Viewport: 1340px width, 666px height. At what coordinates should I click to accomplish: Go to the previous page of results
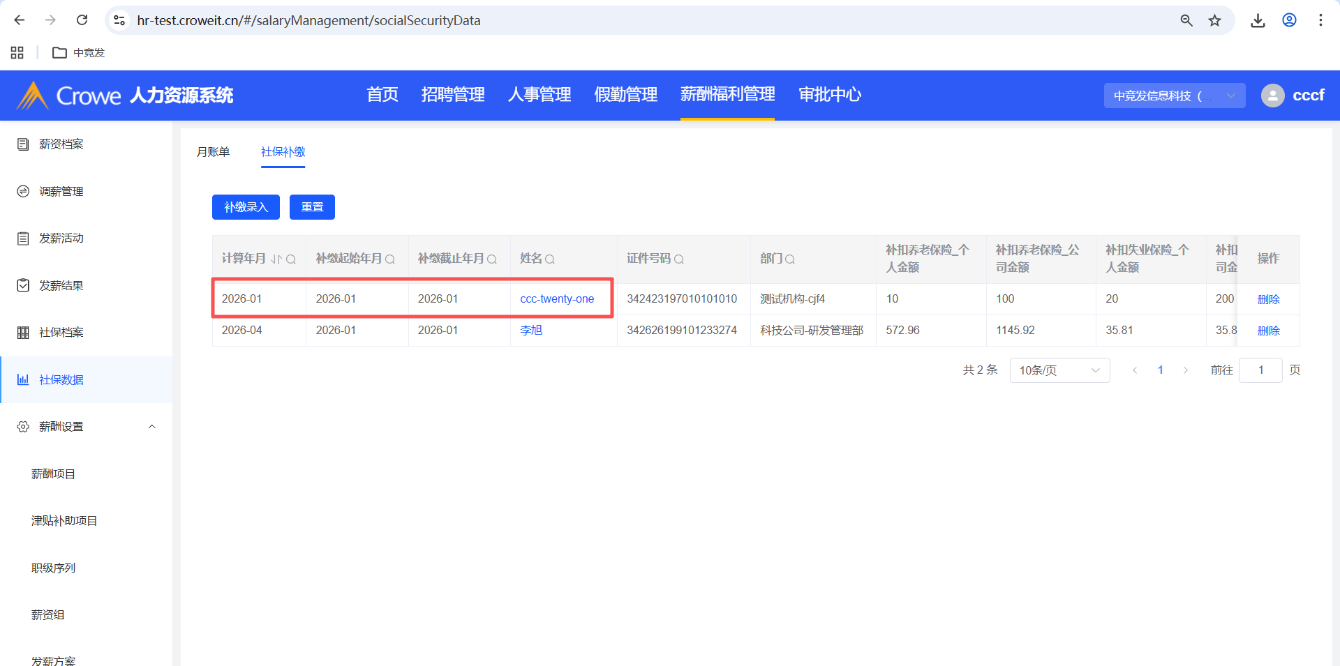1135,370
